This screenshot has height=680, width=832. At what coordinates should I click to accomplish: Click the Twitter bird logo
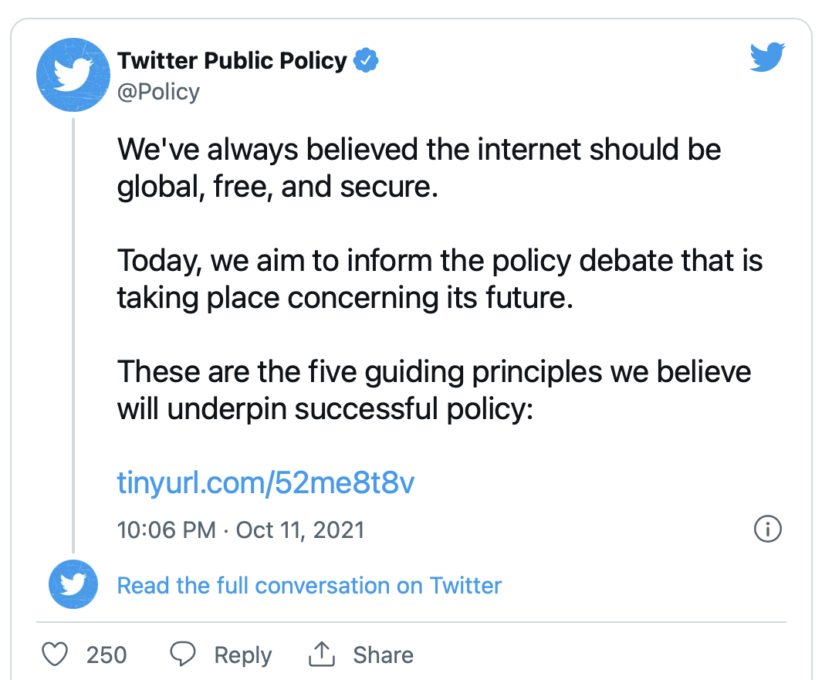click(767, 57)
